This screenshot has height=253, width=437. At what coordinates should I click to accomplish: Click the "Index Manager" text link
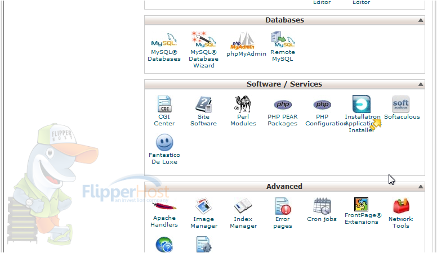[x=243, y=223]
